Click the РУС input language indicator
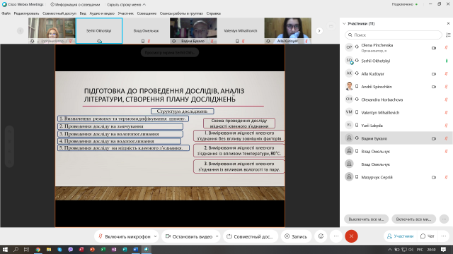The image size is (453, 254). pyautogui.click(x=420, y=250)
